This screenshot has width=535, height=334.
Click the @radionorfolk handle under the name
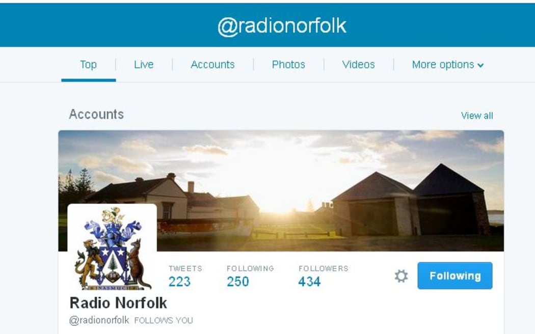[x=99, y=320]
